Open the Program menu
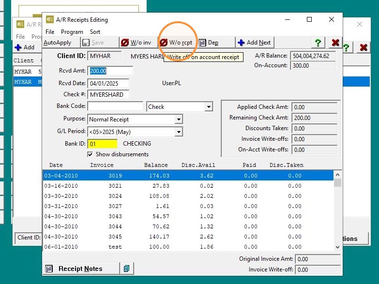The image size is (379, 284). point(72,32)
